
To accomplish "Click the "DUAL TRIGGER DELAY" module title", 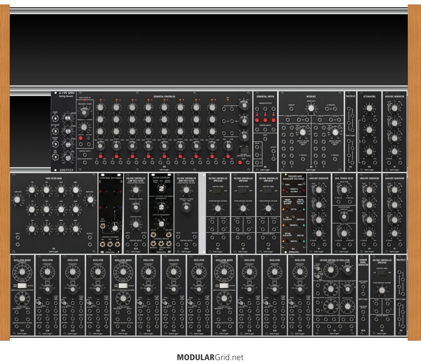I will point(344,178).
